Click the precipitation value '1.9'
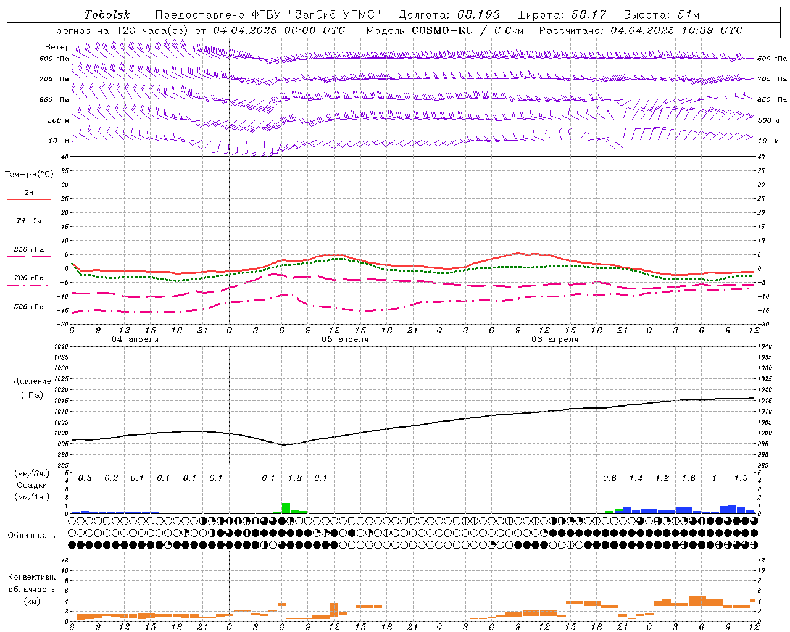Viewport: 790px width, 632px height. pyautogui.click(x=741, y=478)
